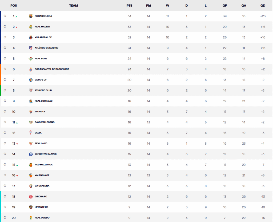Click the Sevilla FC club badge
This screenshot has height=222, width=273.
click(x=31, y=143)
